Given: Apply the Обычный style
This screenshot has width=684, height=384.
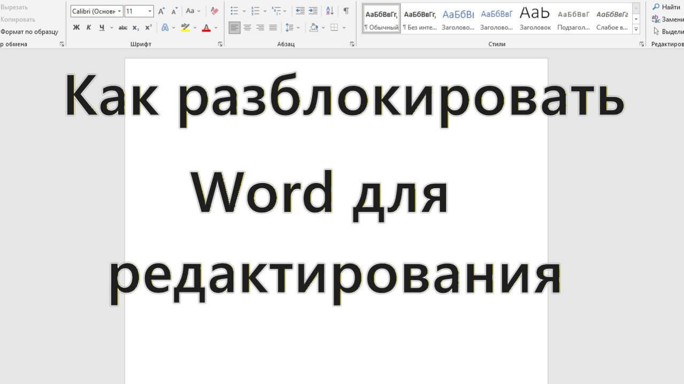Looking at the screenshot, I should [x=381, y=19].
